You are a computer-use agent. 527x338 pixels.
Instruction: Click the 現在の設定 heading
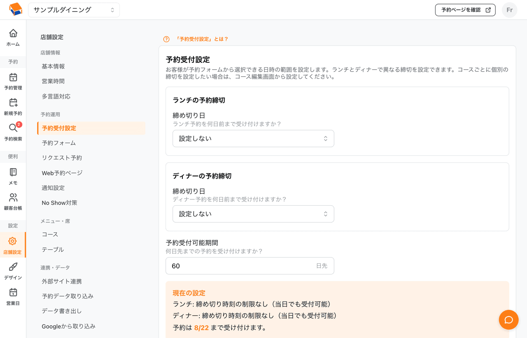coord(189,293)
